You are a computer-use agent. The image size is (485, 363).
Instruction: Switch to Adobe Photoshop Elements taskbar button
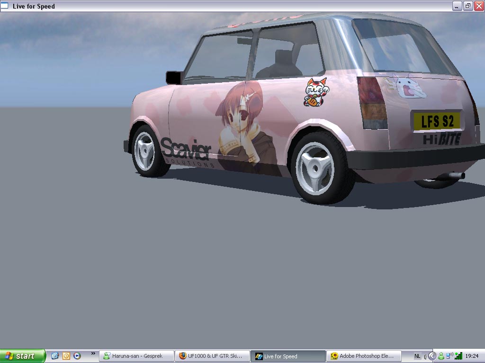(x=364, y=356)
